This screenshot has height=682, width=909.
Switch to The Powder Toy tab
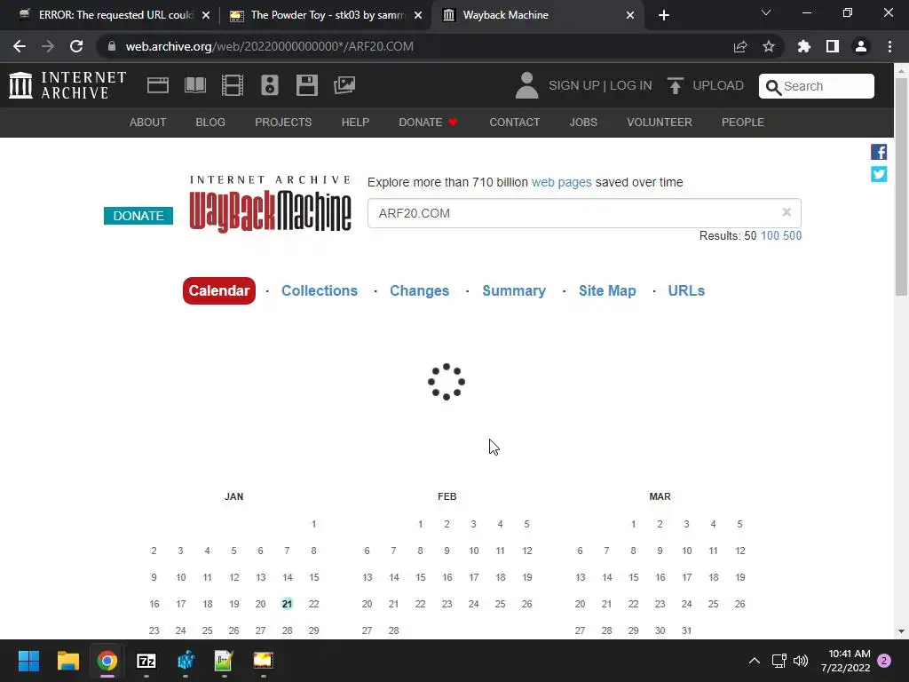point(328,15)
